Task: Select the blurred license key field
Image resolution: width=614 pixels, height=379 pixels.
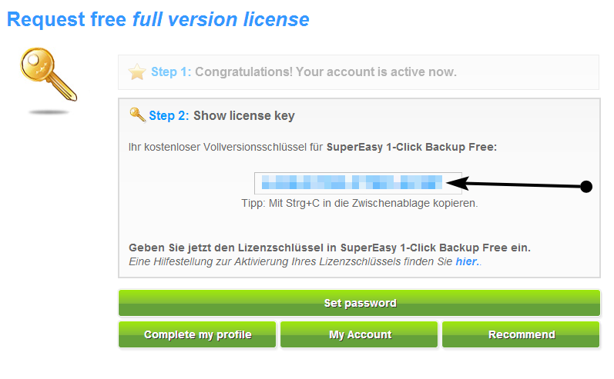Action: [x=357, y=183]
